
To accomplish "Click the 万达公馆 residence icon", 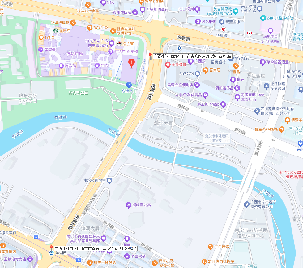I will tap(198, 74).
